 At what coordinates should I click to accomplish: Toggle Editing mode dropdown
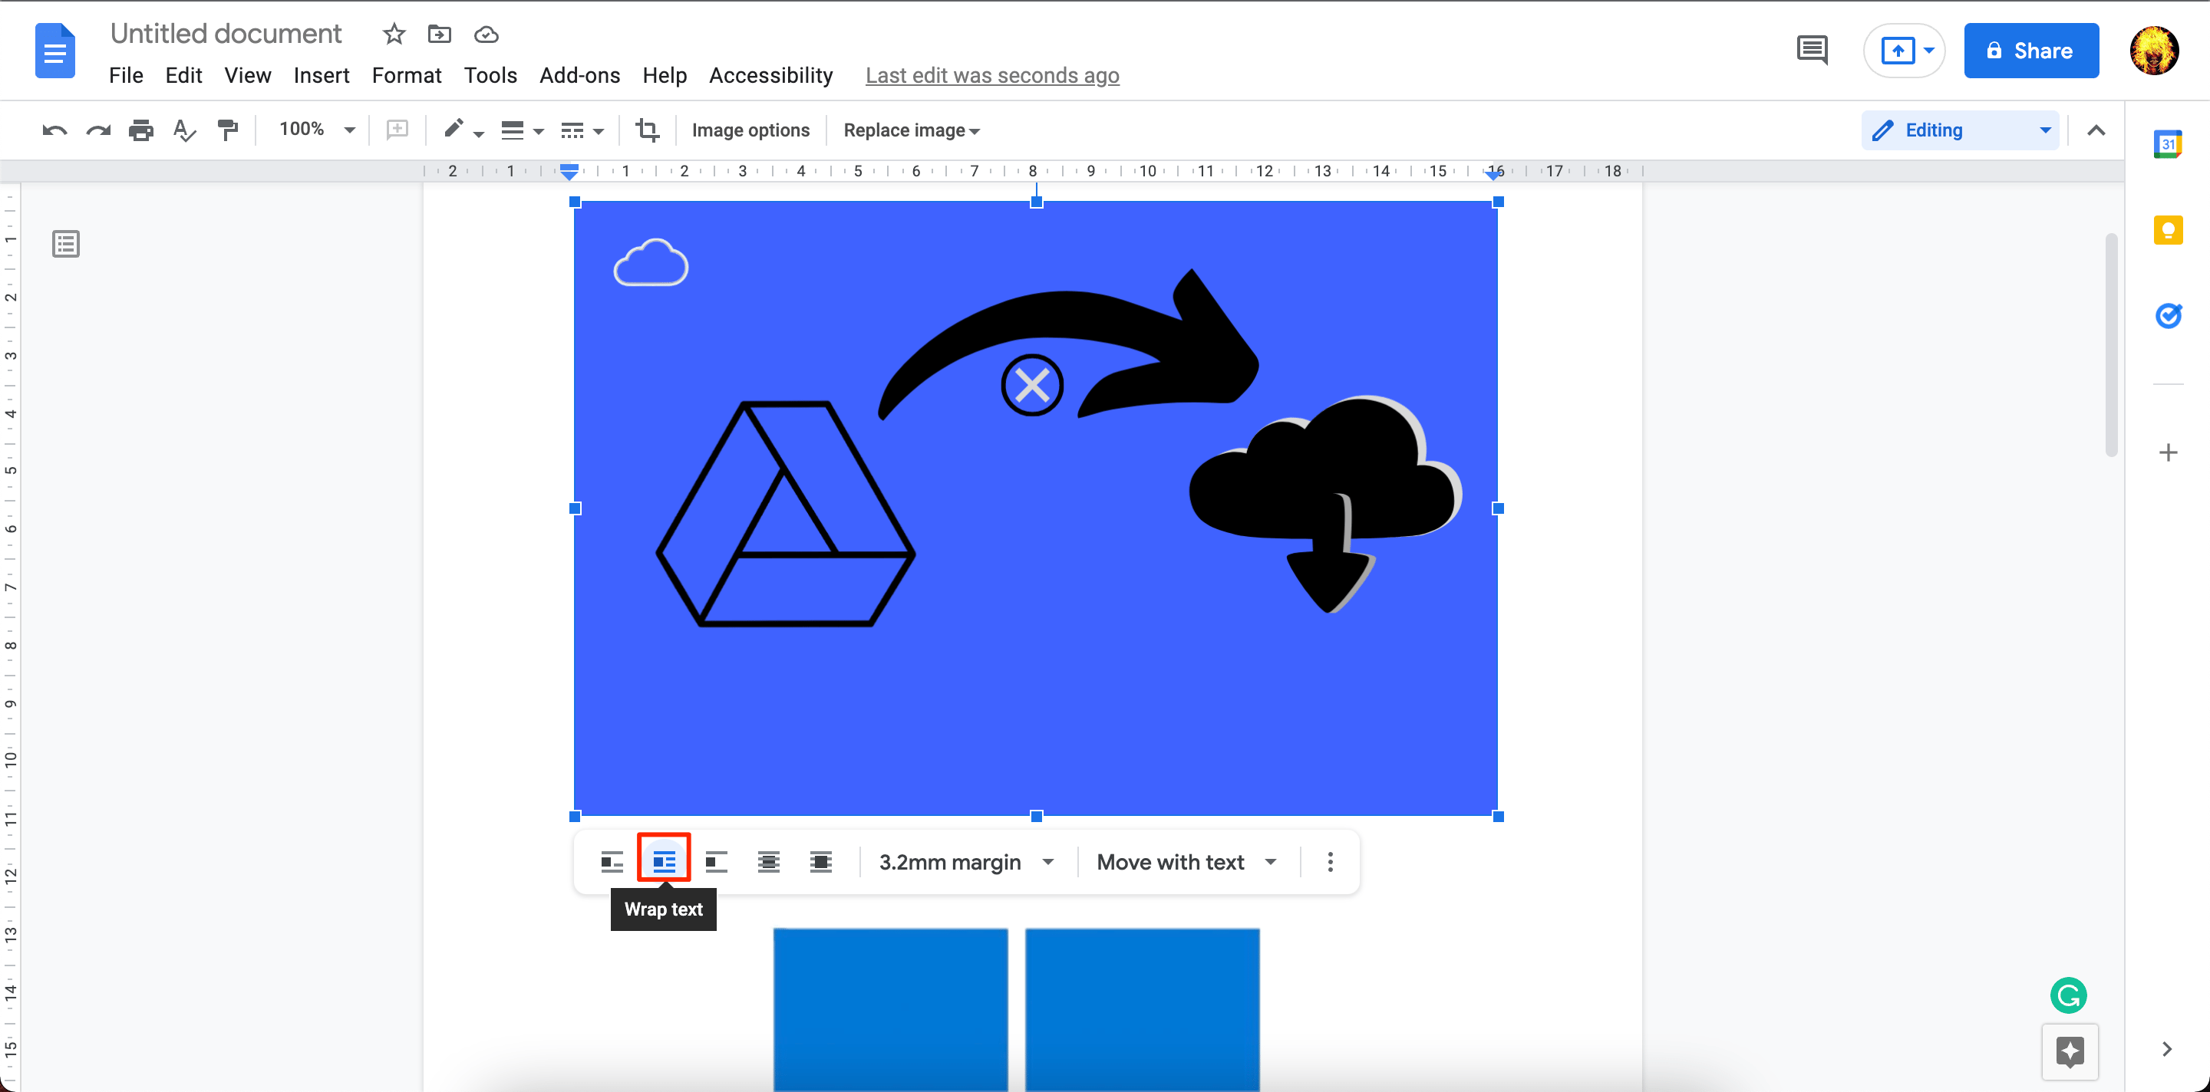[x=2042, y=130]
